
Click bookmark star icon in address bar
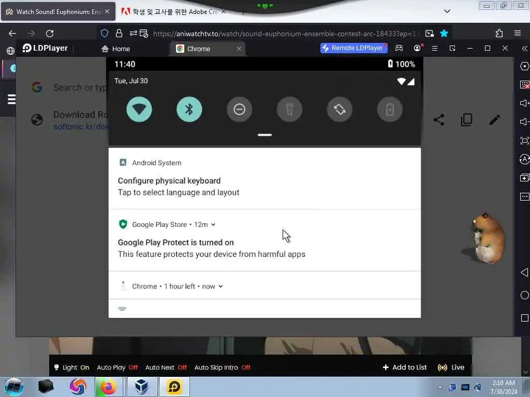(x=444, y=33)
